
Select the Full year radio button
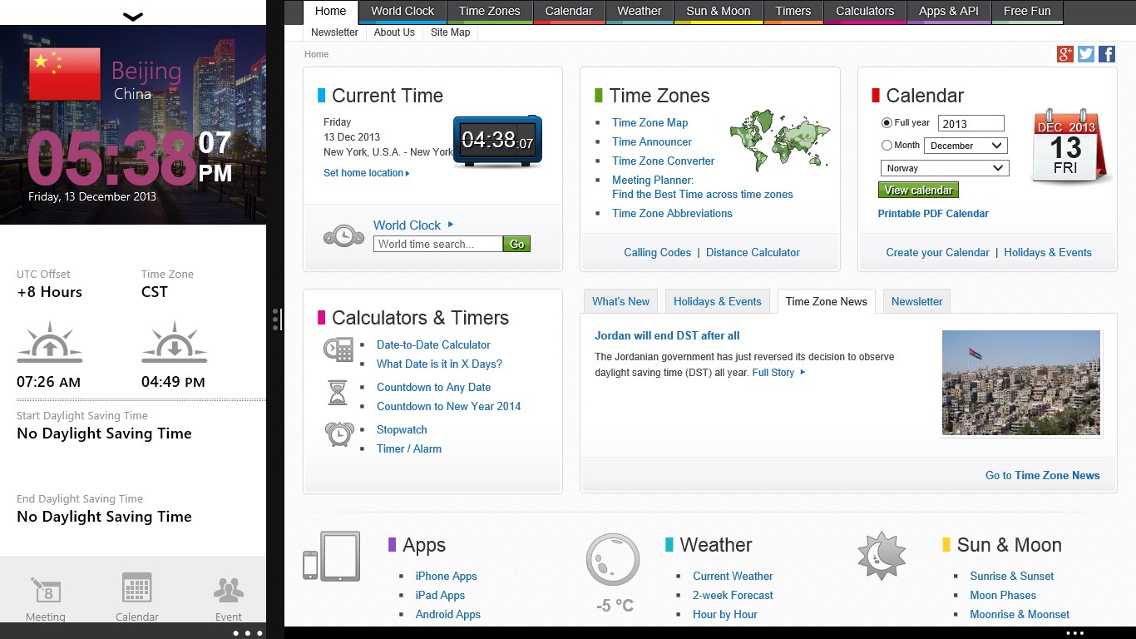[887, 122]
